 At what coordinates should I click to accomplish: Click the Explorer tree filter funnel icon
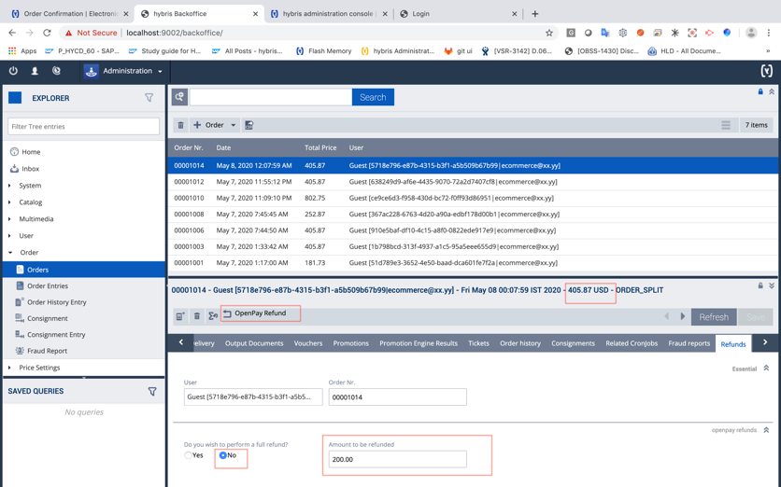149,98
